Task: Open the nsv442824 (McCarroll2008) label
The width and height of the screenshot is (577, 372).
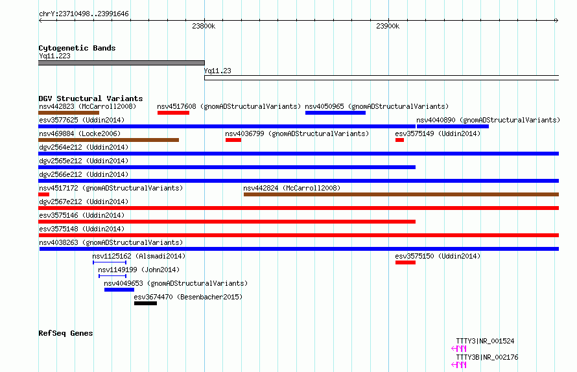Action: point(292,188)
